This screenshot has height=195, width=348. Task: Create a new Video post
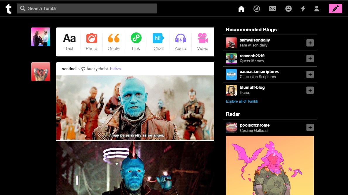[x=203, y=42]
